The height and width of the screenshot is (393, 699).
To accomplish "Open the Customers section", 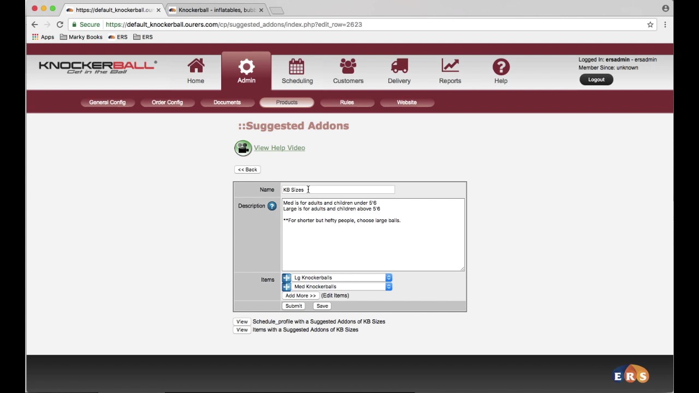I will click(348, 72).
